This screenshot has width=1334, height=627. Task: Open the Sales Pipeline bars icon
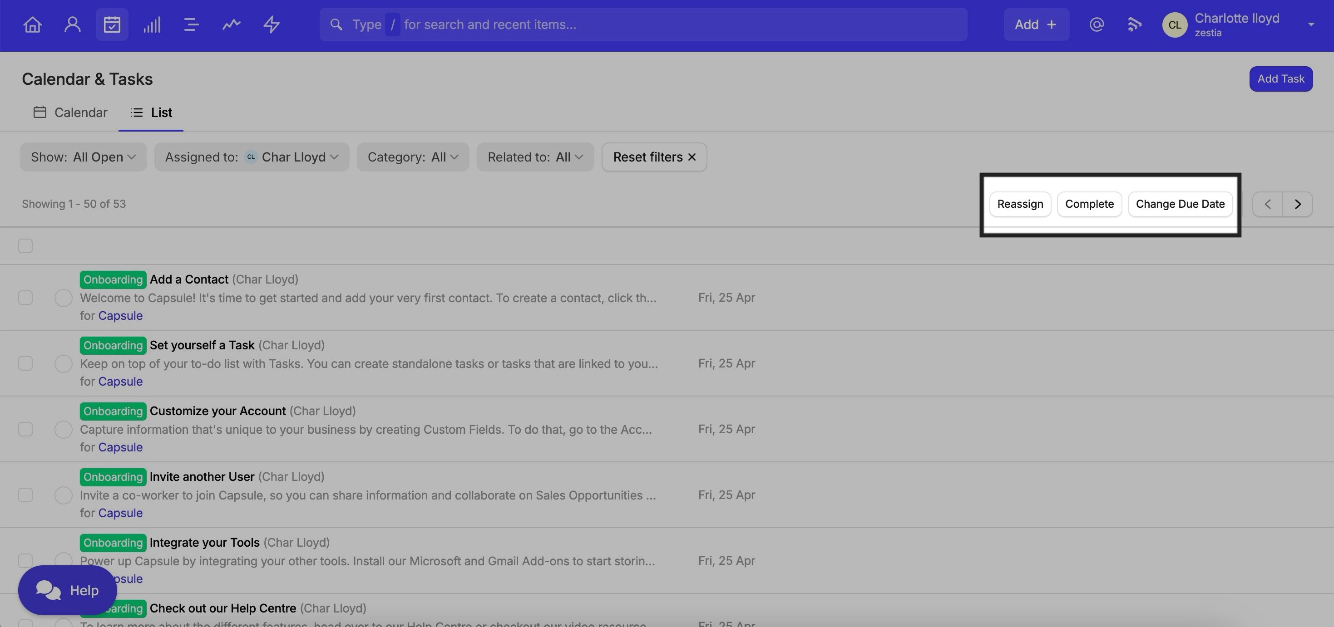tap(152, 25)
